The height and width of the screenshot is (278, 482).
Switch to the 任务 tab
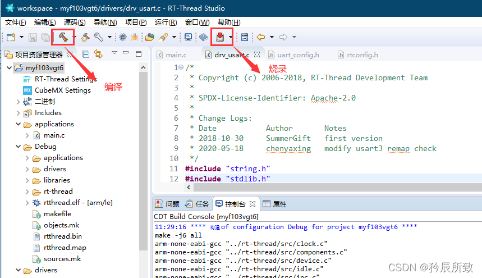click(197, 204)
